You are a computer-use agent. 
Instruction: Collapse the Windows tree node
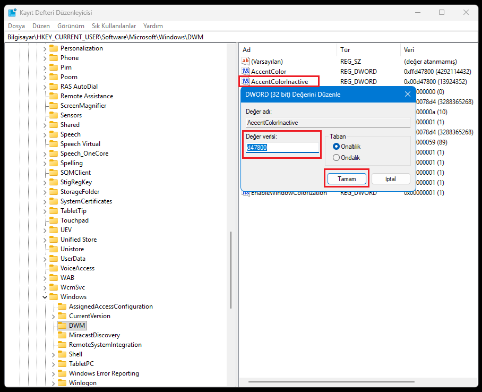pos(45,297)
